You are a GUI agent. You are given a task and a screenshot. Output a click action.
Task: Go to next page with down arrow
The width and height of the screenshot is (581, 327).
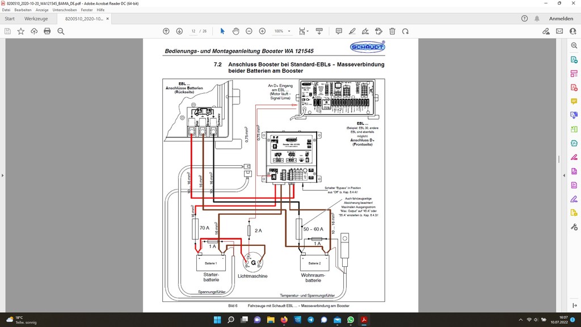pyautogui.click(x=179, y=32)
